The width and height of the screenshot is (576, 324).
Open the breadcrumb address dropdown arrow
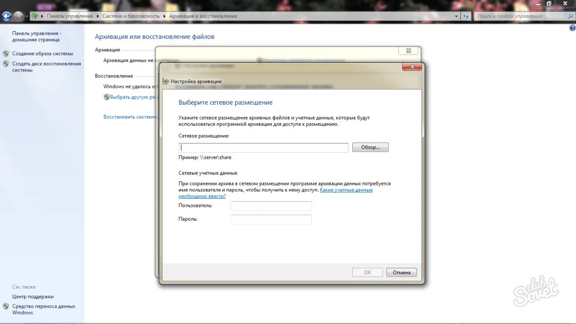point(456,16)
